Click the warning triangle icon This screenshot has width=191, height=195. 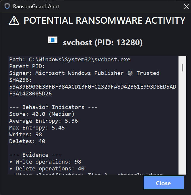(x=14, y=21)
